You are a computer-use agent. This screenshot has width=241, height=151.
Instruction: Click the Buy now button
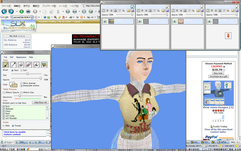(218, 73)
